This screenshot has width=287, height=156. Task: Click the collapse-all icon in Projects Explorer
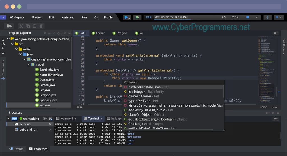[54, 33]
